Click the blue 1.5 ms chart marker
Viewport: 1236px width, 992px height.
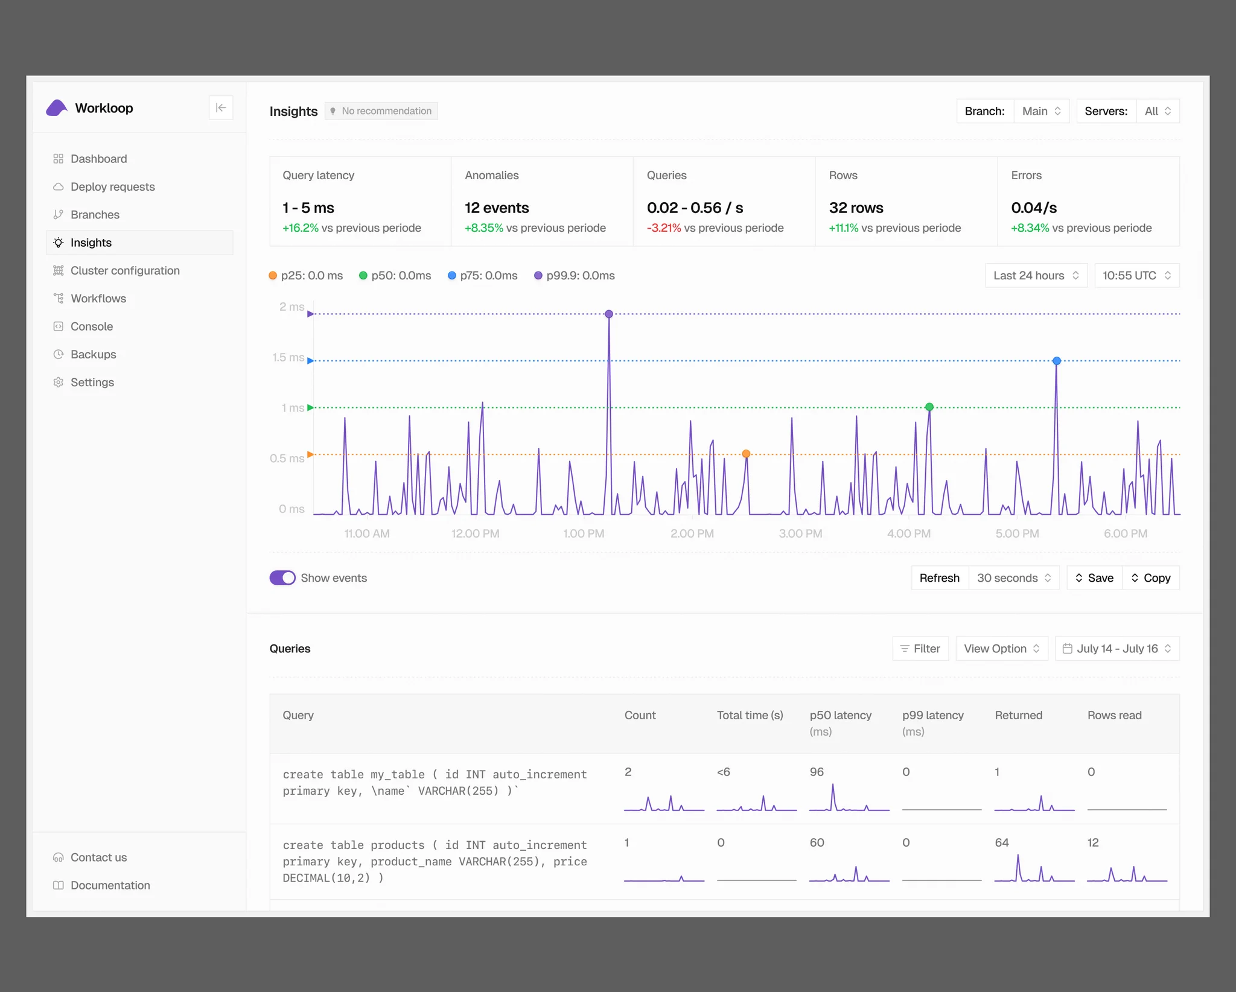coord(1057,361)
